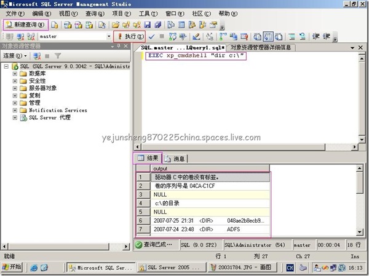The image size is (369, 276).
Task: Click the query editor horizontal scroll-right arrow
Action: click(x=355, y=147)
